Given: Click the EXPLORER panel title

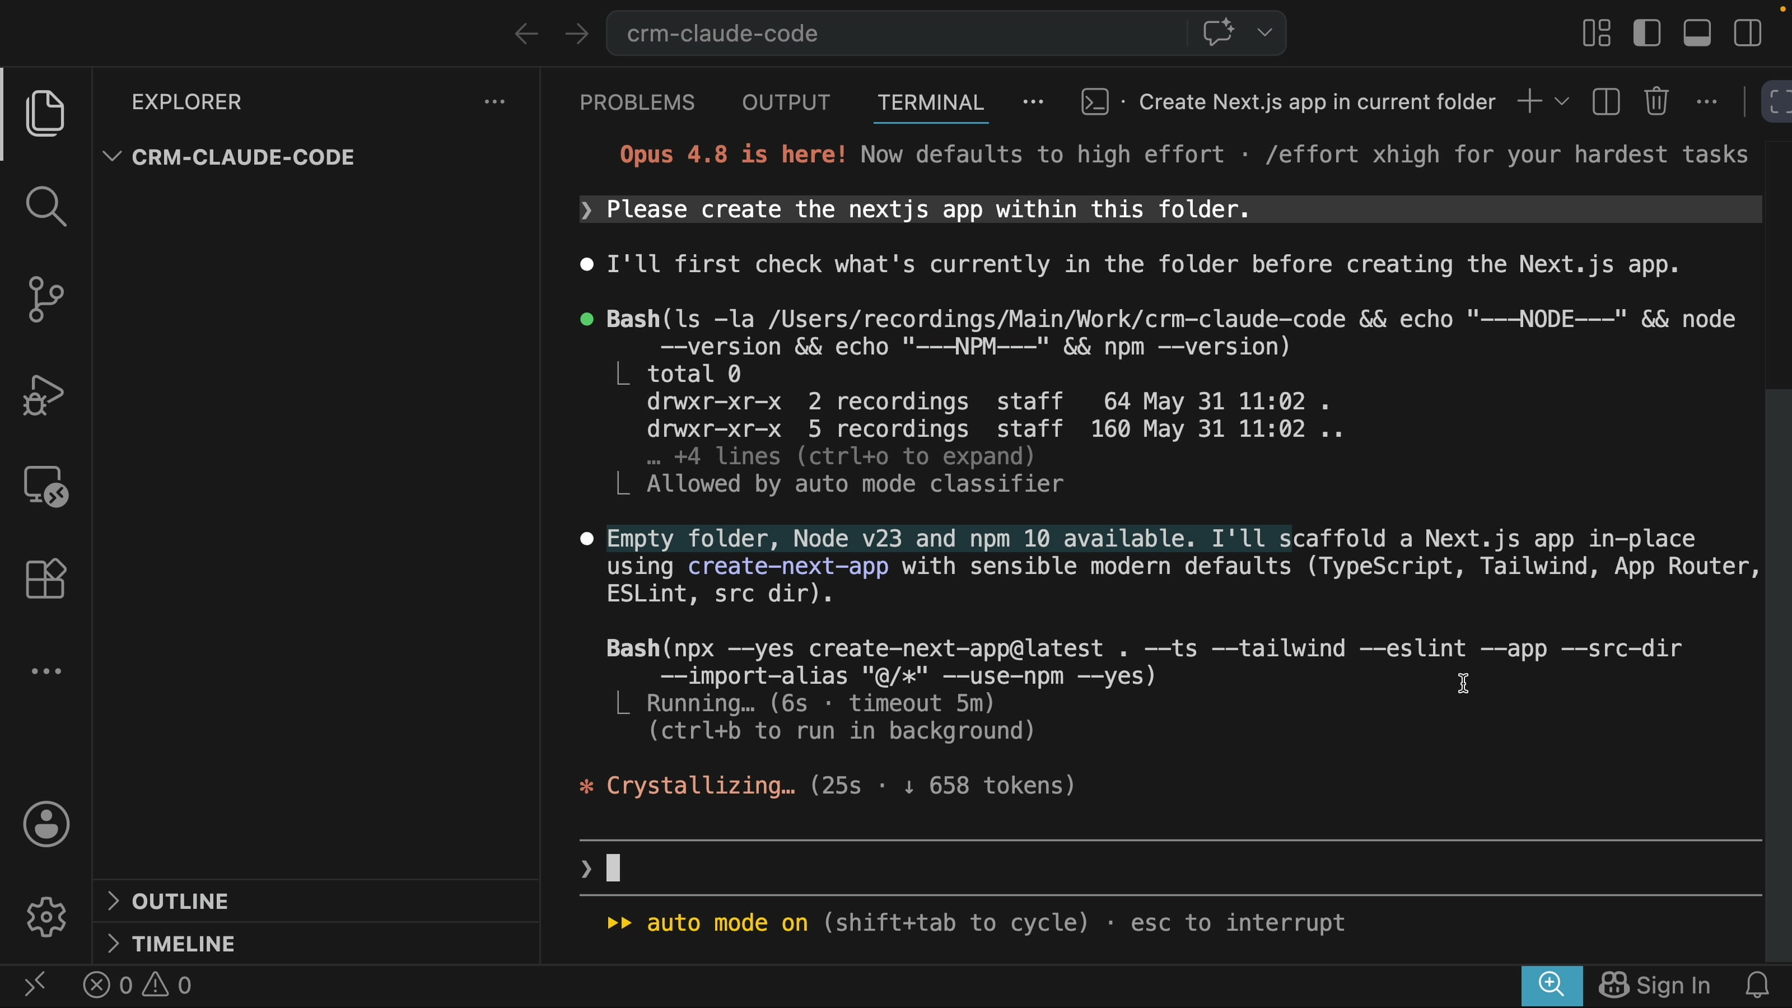Looking at the screenshot, I should point(186,102).
